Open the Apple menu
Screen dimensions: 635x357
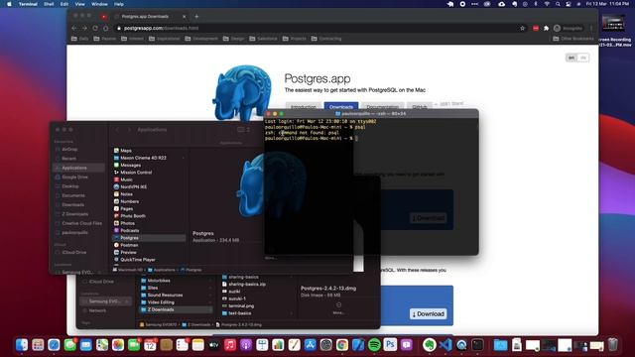pos(9,4)
